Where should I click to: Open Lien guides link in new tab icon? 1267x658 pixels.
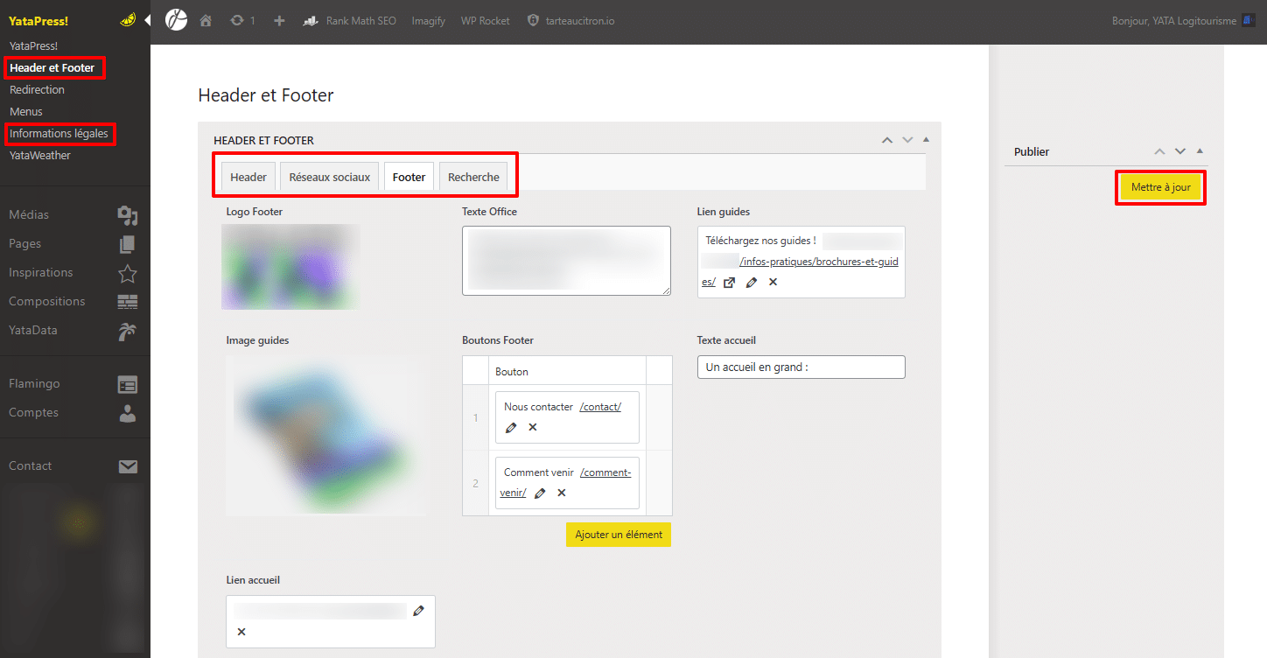(x=729, y=283)
